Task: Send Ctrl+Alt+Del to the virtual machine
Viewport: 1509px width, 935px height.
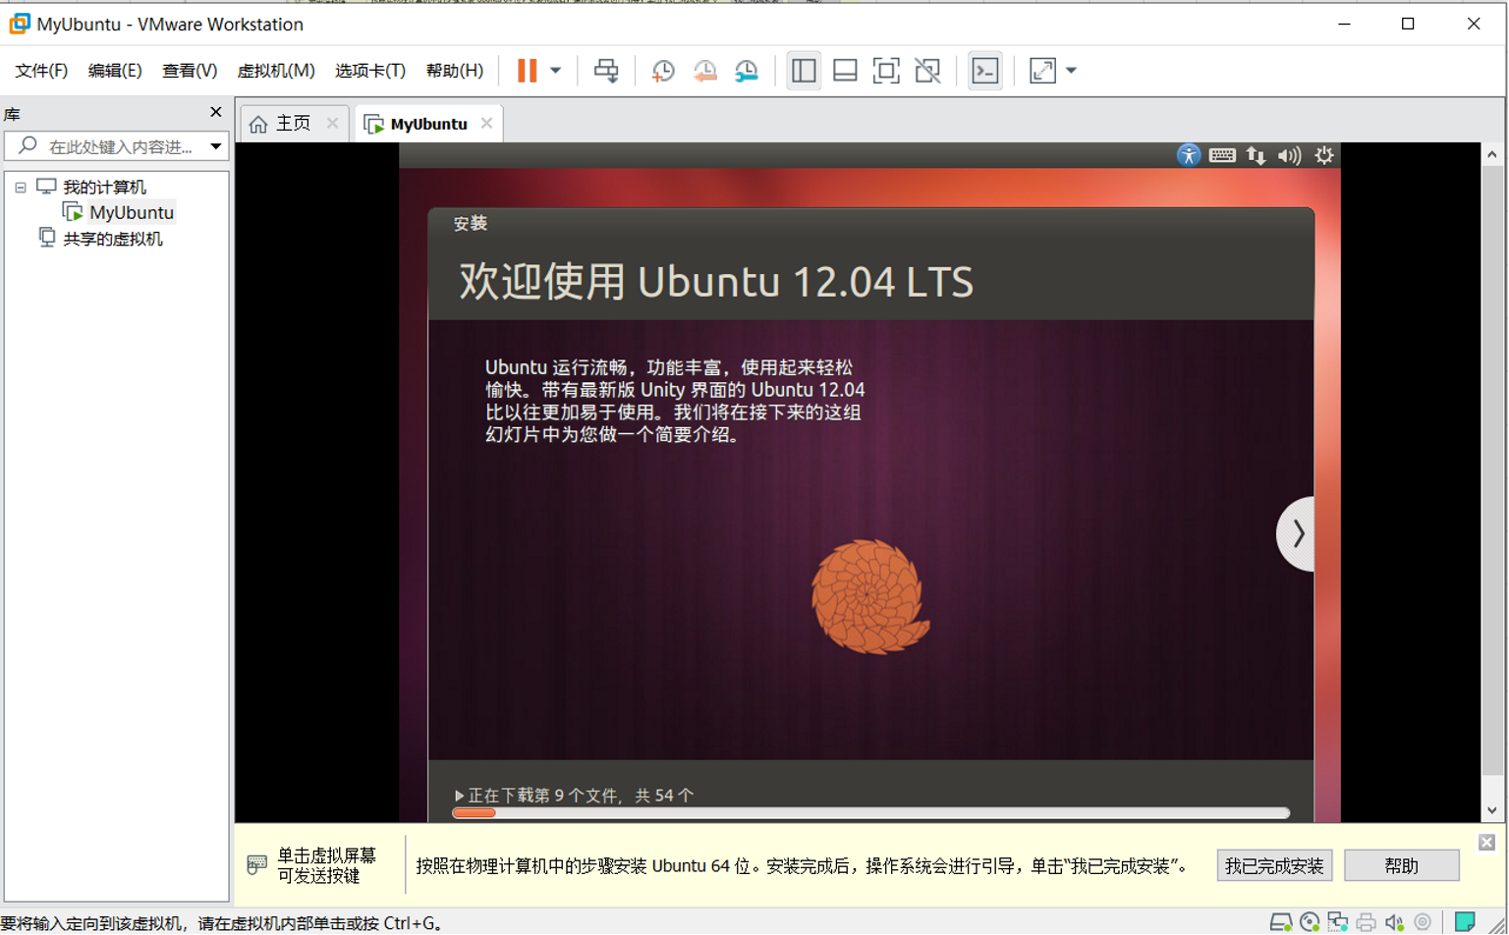Action: tap(605, 70)
